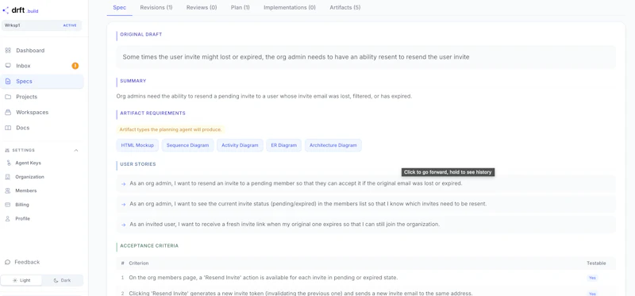The height and width of the screenshot is (296, 635).
Task: Click the Original Draft text box
Action: coord(366,57)
